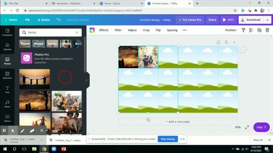
Task: Click inside the photo search field
Action: pyautogui.click(x=50, y=32)
